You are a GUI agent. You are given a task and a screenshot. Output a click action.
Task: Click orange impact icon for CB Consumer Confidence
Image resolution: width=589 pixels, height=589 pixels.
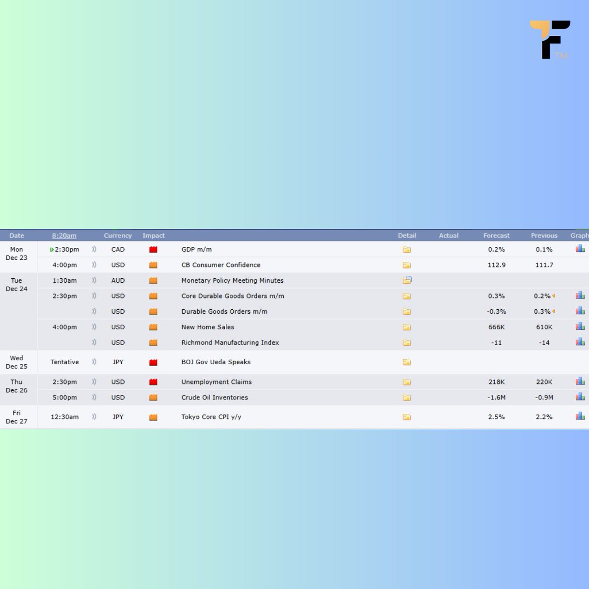153,265
